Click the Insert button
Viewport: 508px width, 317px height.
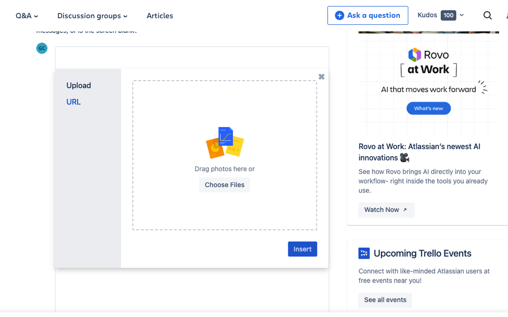pyautogui.click(x=302, y=249)
